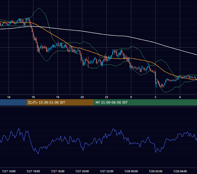Click the 2 hour label on price chart axis
197x174 pixels.
tap(155, 97)
